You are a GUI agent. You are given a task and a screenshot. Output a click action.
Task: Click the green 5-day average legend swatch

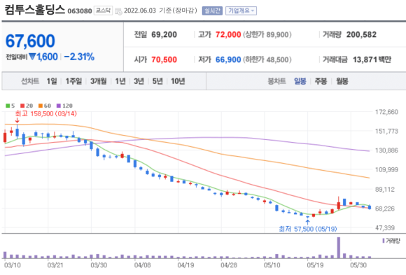8,106
